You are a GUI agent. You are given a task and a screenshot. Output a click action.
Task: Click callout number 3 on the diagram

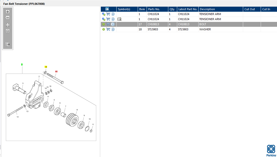tap(23, 83)
